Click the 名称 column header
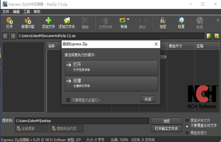The width and height of the screenshot is (221, 142). click(52, 46)
